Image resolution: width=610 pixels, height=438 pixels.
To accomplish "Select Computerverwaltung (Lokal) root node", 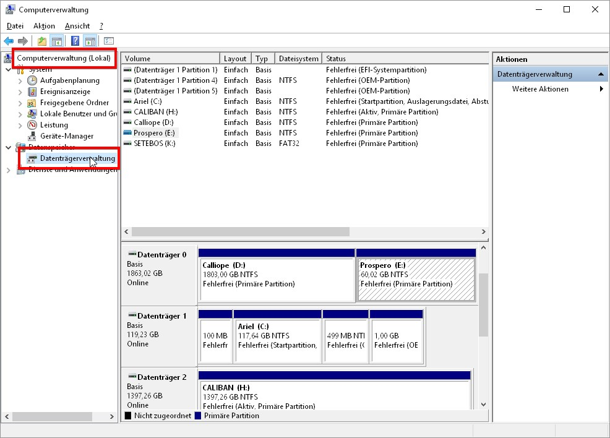I will click(x=63, y=58).
